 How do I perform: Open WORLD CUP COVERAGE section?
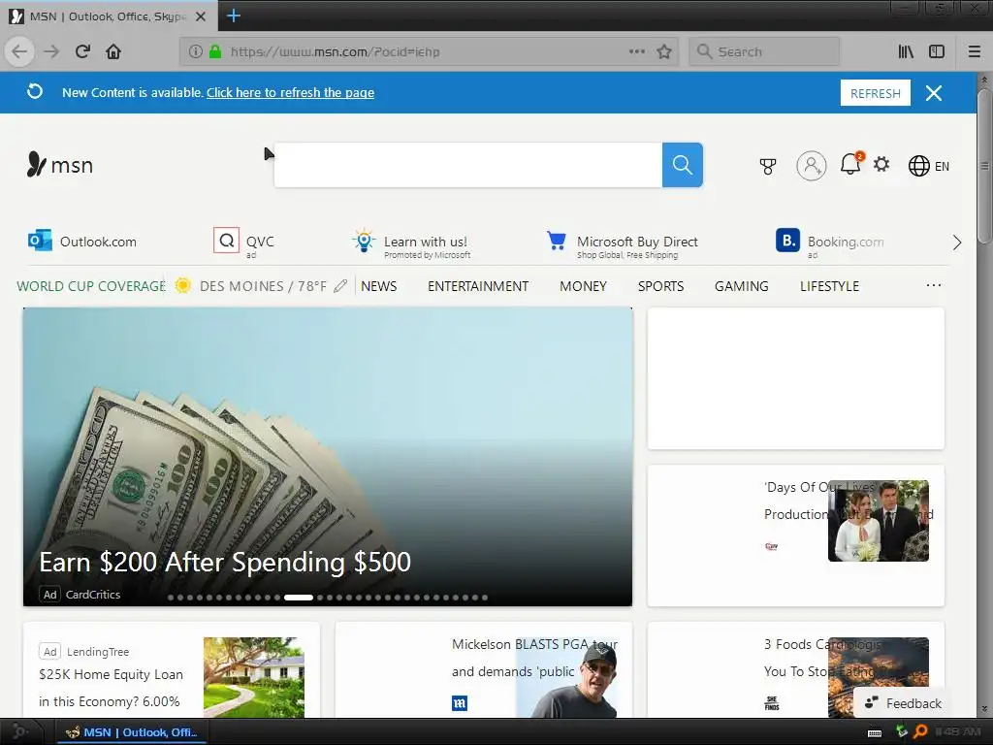pos(91,286)
